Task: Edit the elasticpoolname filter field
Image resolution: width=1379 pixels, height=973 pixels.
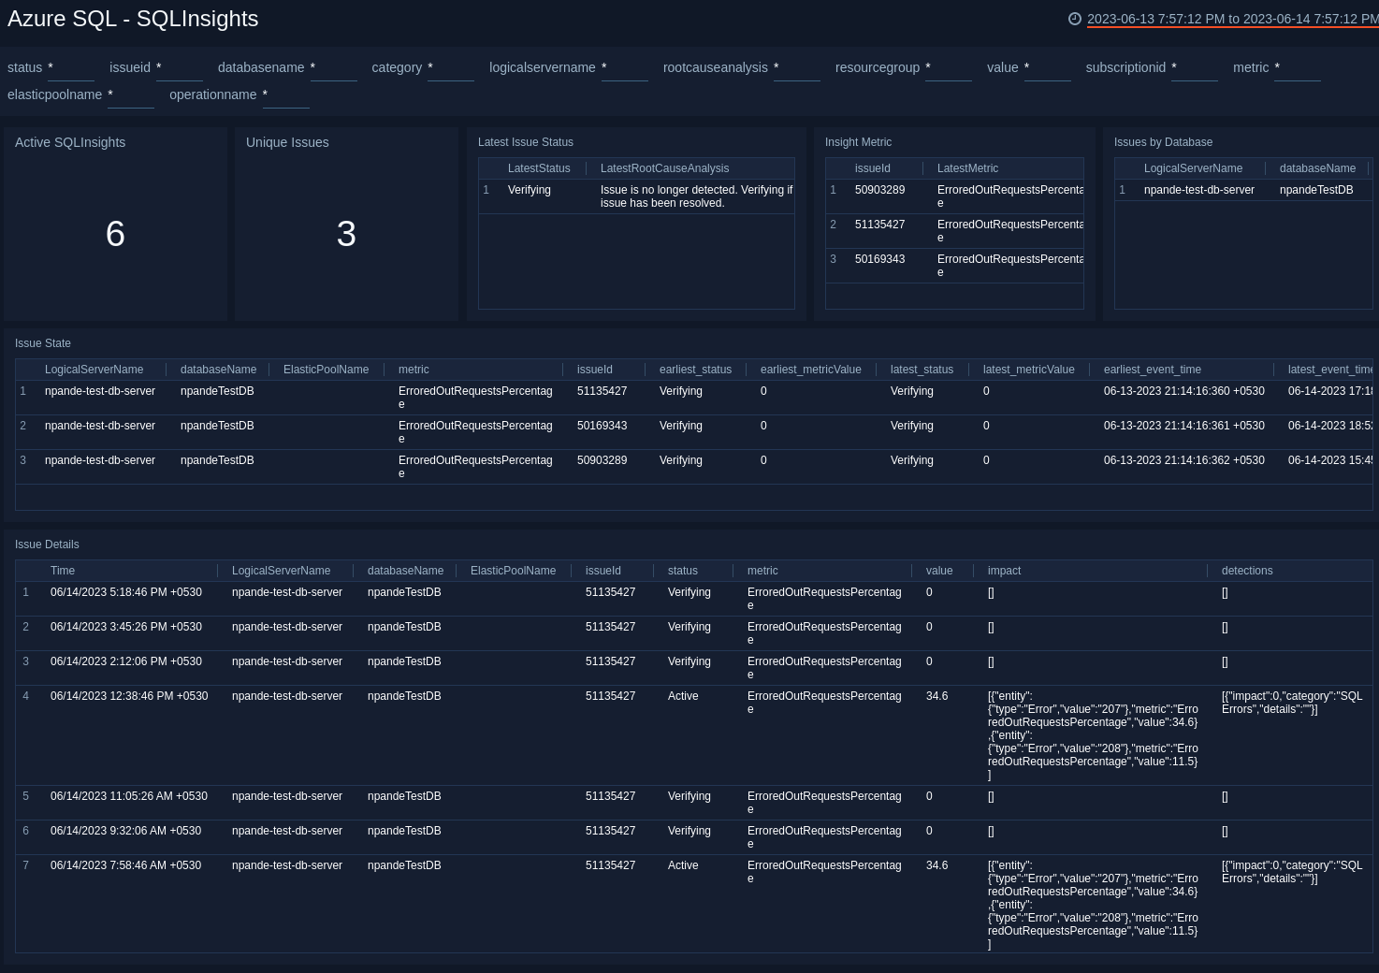Action: coord(131,95)
